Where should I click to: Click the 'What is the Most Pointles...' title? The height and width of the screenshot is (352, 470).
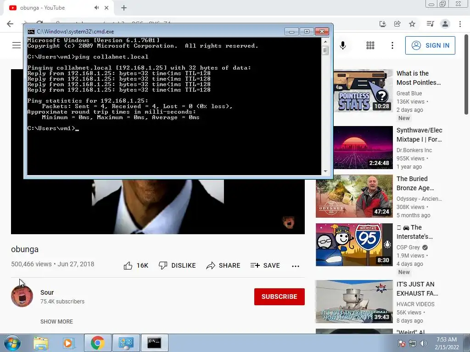pyautogui.click(x=419, y=78)
